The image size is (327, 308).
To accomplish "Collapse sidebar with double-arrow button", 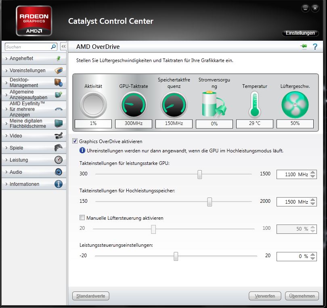I will (x=63, y=46).
